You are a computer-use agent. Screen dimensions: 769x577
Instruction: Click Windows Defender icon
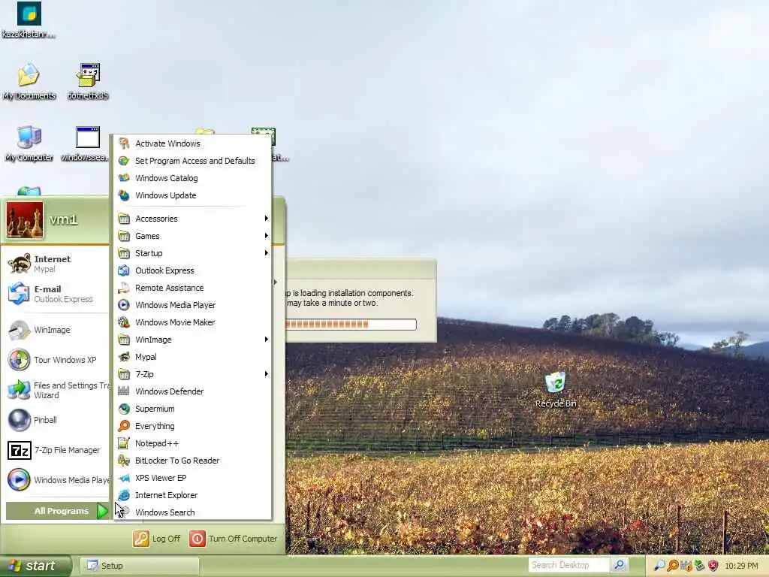tap(124, 391)
